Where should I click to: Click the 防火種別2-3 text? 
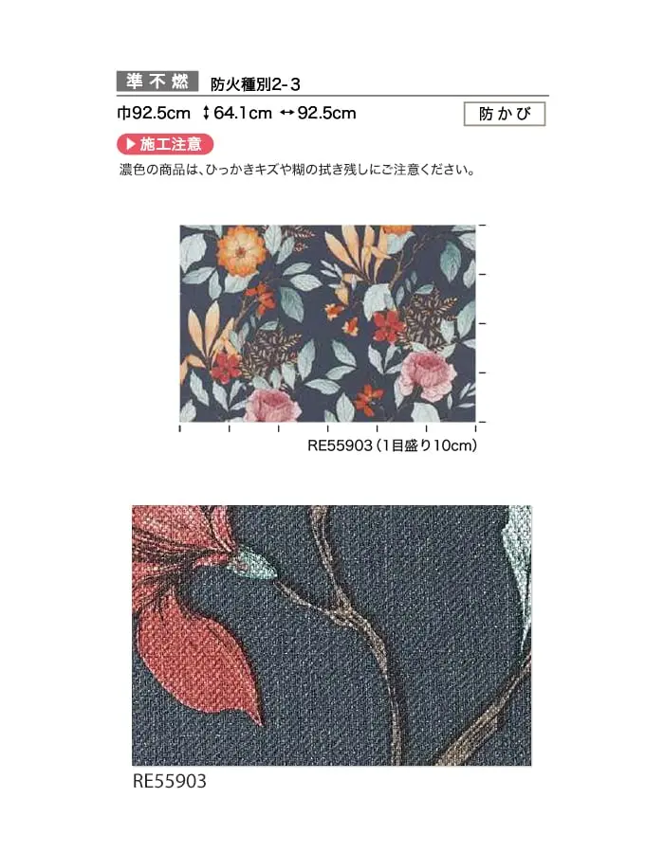point(255,84)
